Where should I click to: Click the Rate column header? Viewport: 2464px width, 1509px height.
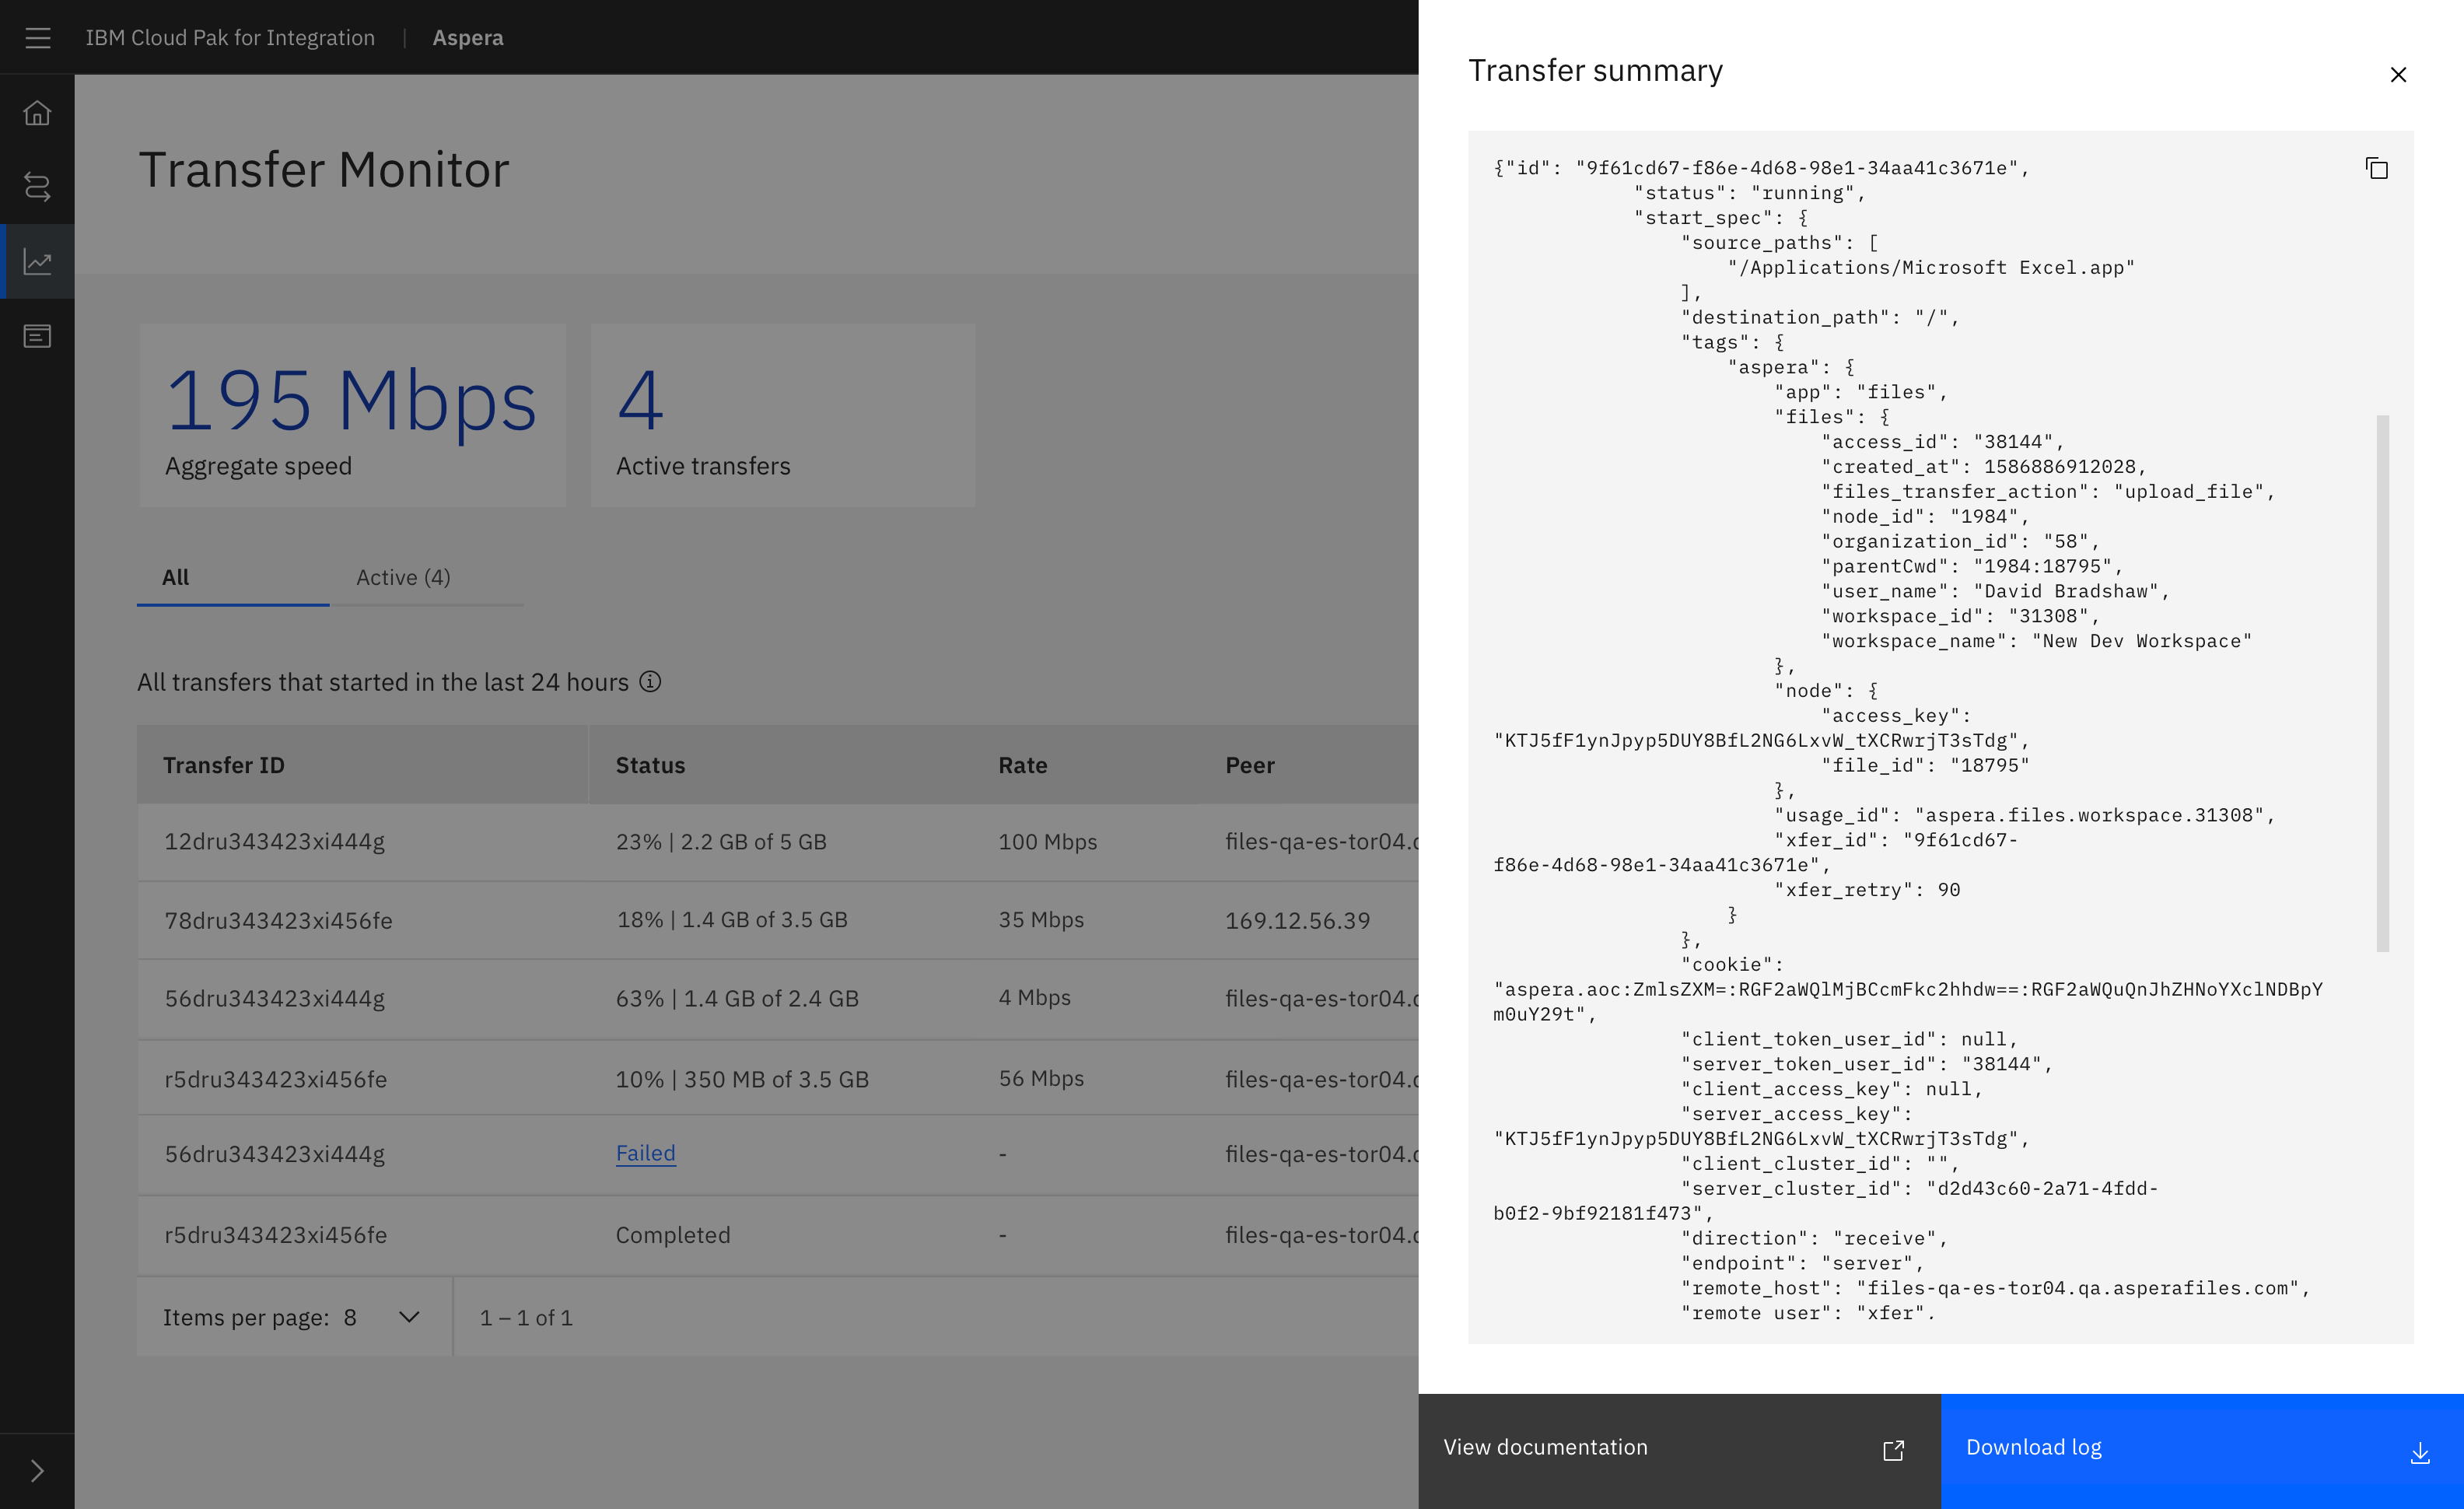coord(1022,765)
